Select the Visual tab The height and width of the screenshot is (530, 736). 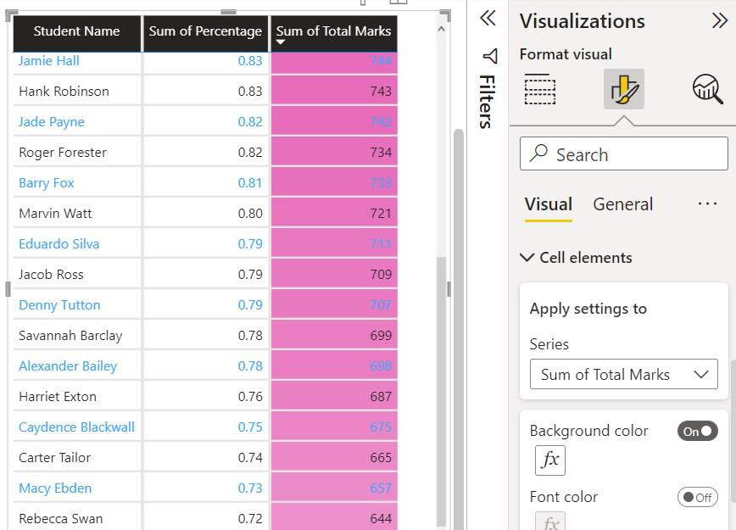pos(548,204)
